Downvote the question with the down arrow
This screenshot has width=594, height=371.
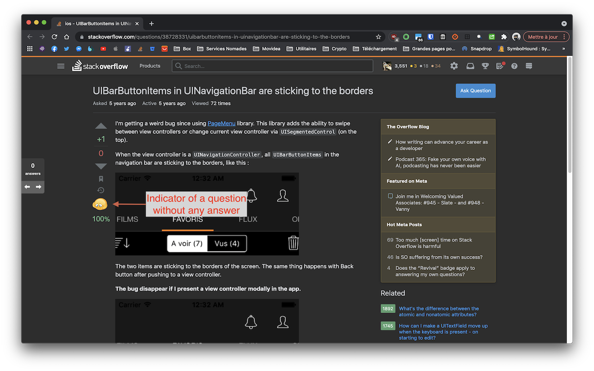(101, 166)
